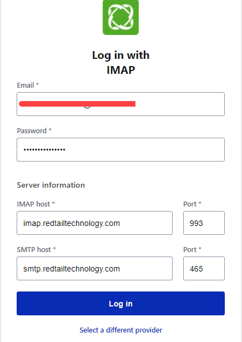Click the bold 'IMAP' heading word
This screenshot has width=242, height=342.
click(x=121, y=70)
